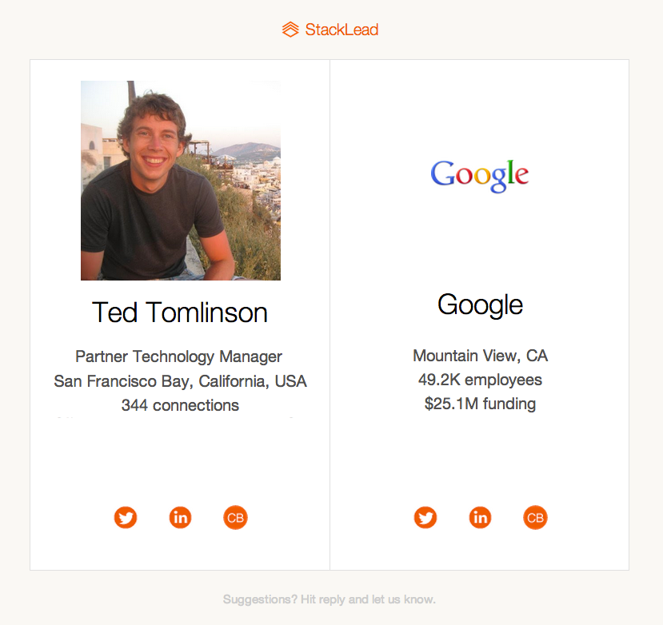Open Ted Tomlinson's Twitter profile icon
The image size is (663, 625).
click(126, 517)
